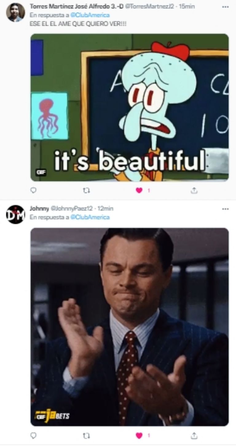Open the 12min timestamp on Johnny's tweet
The width and height of the screenshot is (236, 447).
[x=105, y=208]
